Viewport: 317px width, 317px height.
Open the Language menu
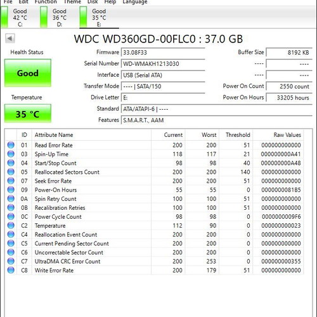(x=135, y=2)
